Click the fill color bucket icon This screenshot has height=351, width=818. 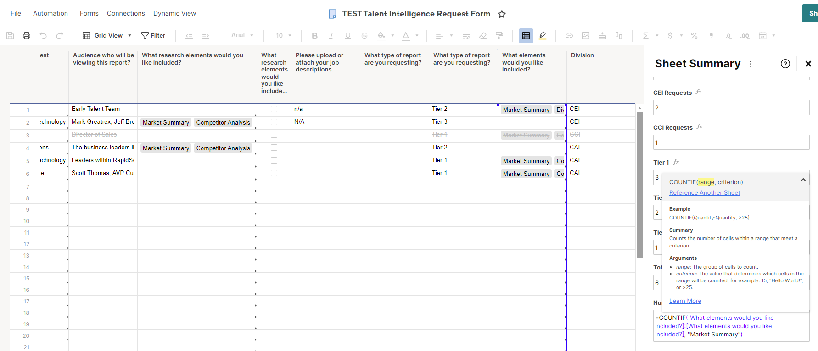381,36
